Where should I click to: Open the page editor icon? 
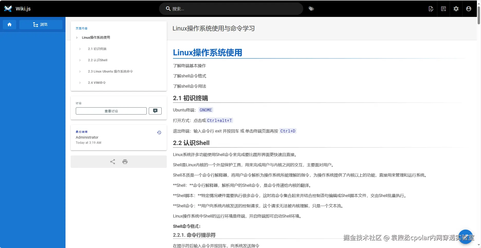click(431, 8)
